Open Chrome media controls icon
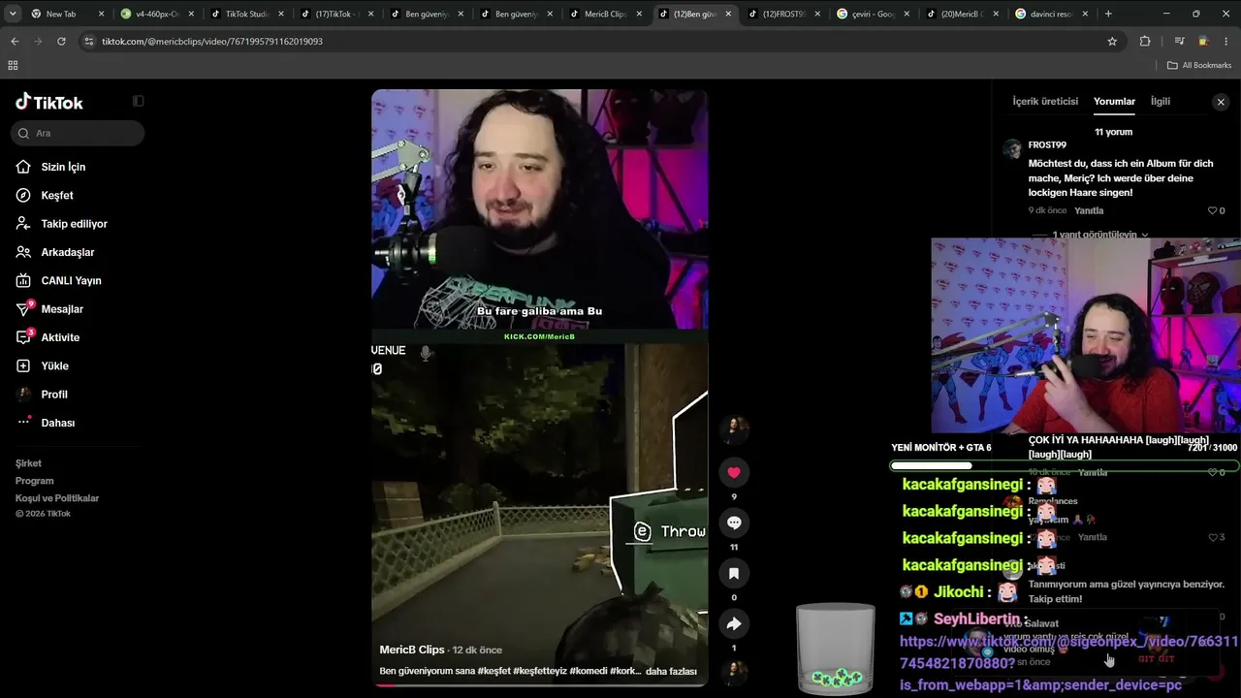 [x=1179, y=42]
